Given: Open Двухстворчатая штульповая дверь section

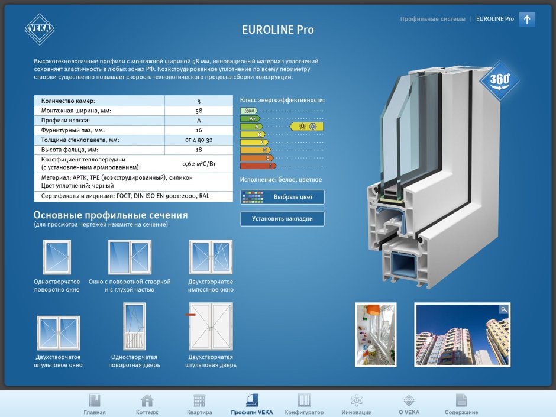Looking at the screenshot, I should [211, 327].
